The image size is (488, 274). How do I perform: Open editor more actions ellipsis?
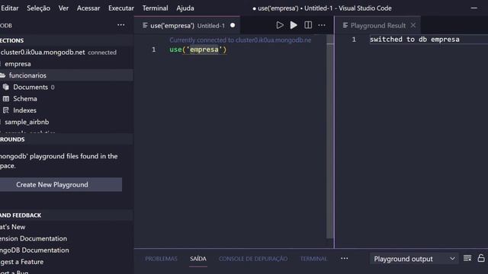[x=322, y=25]
